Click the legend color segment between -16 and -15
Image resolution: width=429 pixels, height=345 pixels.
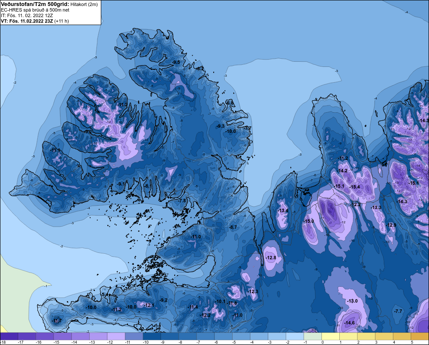[x=45, y=336]
